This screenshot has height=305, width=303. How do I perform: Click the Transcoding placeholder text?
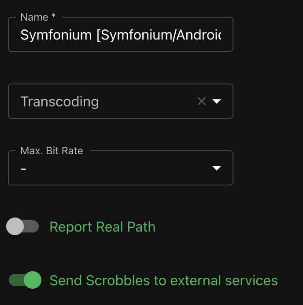(x=59, y=102)
